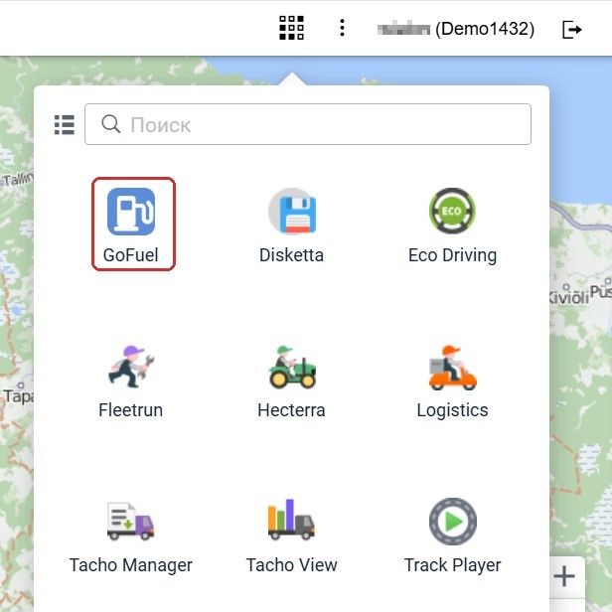This screenshot has height=612, width=612.
Task: Launch Tacho Manager
Action: 131,535
